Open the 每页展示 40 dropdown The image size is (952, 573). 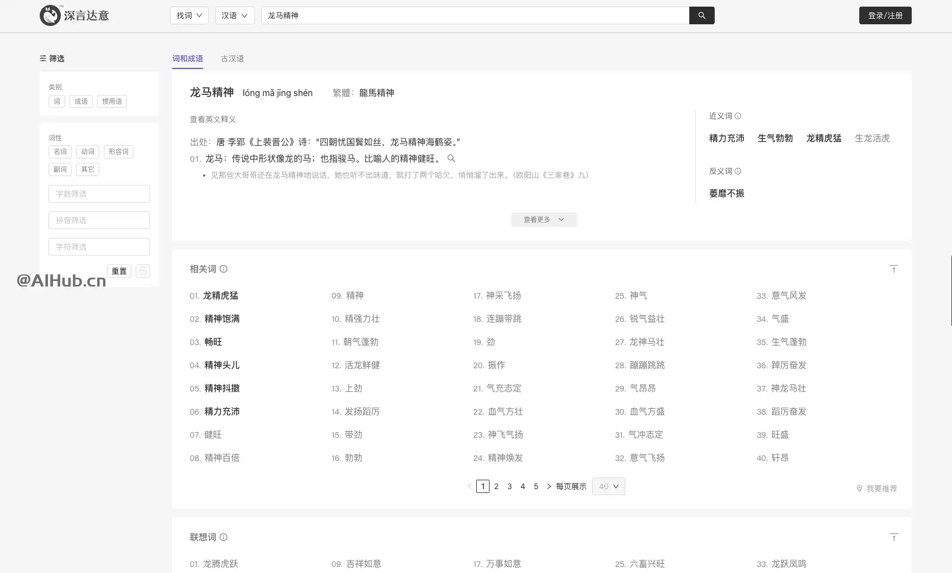(x=608, y=486)
